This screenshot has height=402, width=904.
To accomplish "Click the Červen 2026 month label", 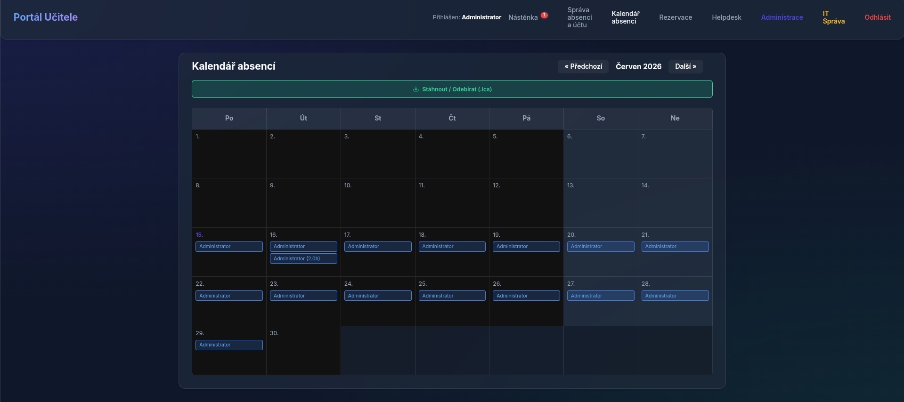I will (638, 66).
